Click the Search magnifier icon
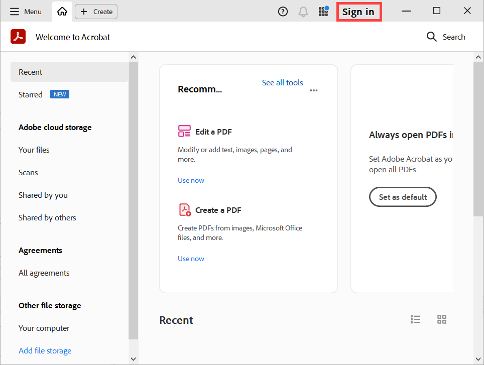The height and width of the screenshot is (365, 484). coord(431,37)
